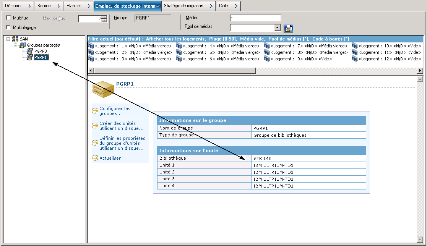Click the Groupes partagés folder icon
The width and height of the screenshot is (427, 246).
coord(23,45)
